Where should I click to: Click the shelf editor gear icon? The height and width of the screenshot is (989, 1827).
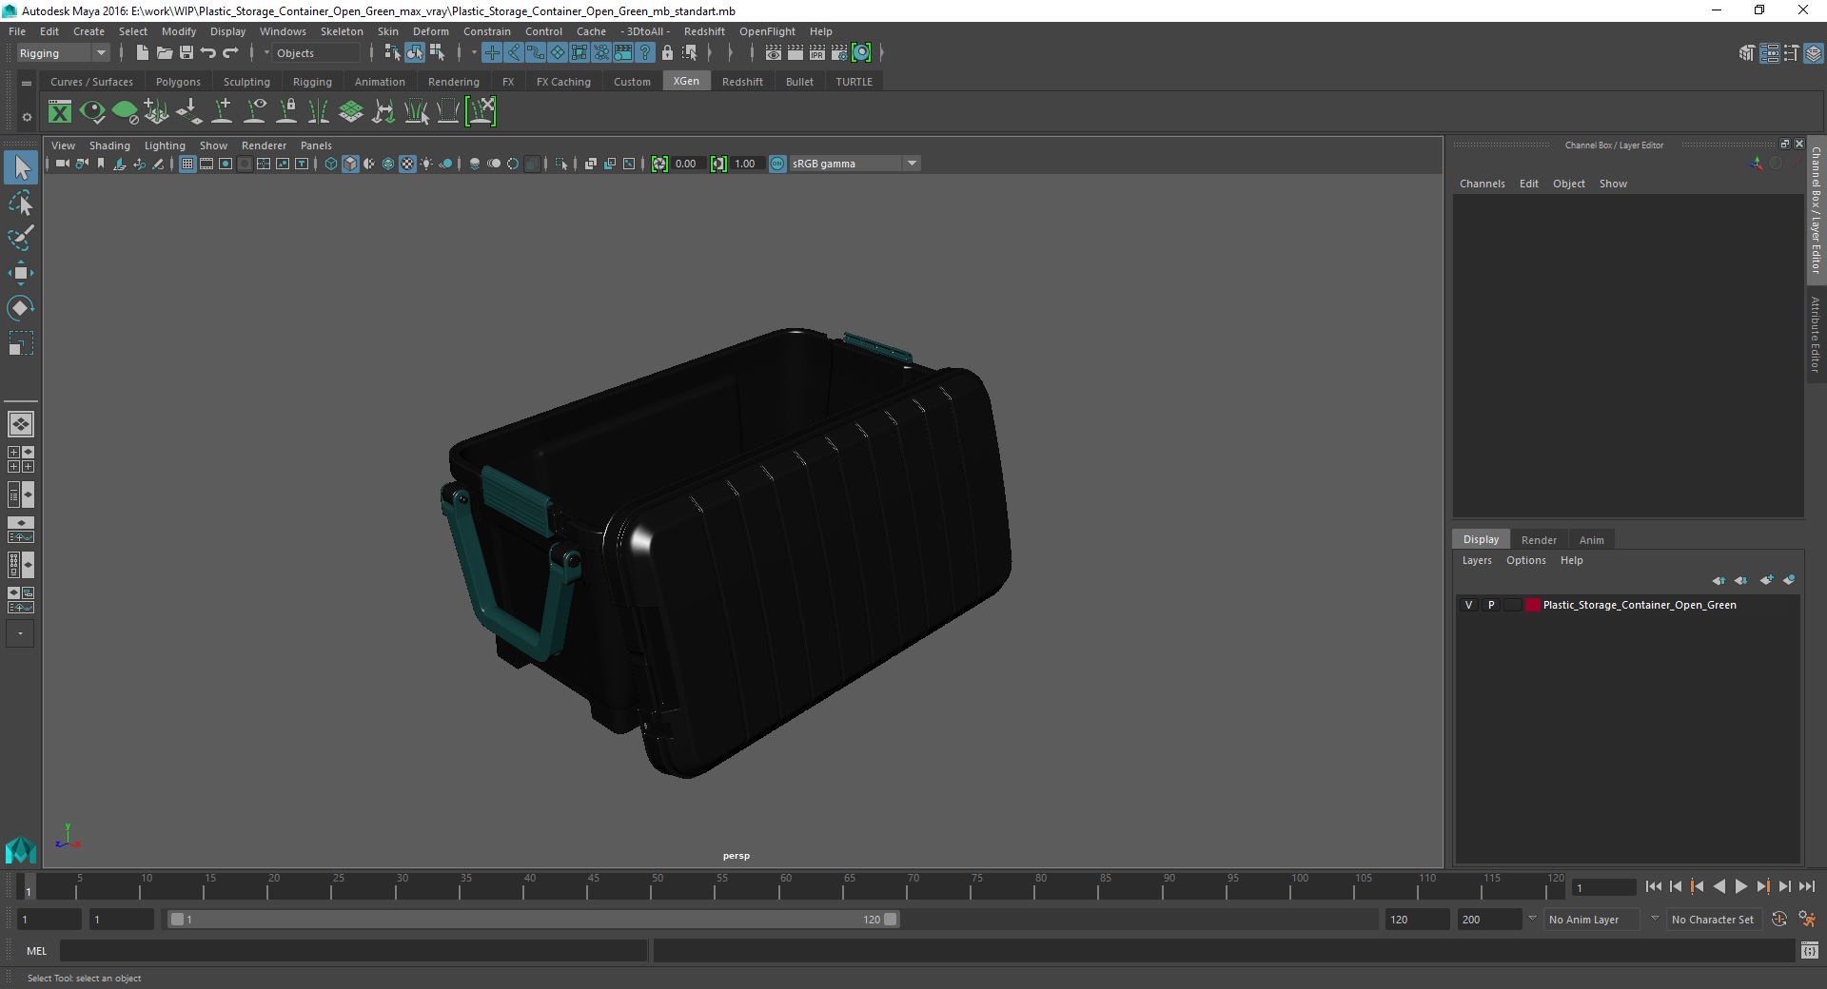[x=27, y=117]
